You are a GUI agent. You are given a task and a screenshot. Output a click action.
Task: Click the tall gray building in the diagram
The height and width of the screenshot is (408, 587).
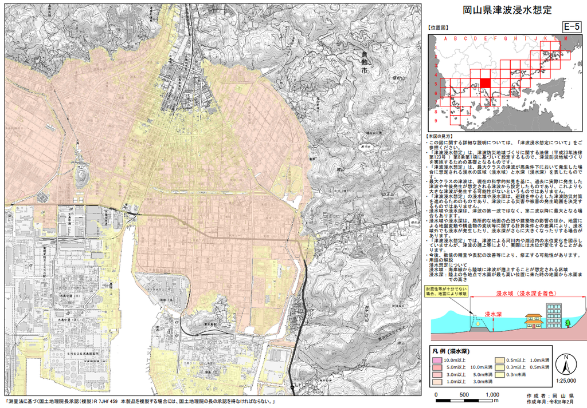554,316
